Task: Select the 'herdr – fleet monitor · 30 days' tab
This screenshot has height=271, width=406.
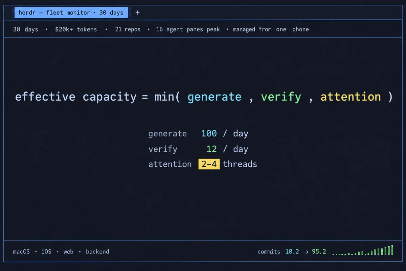Action: click(x=71, y=13)
